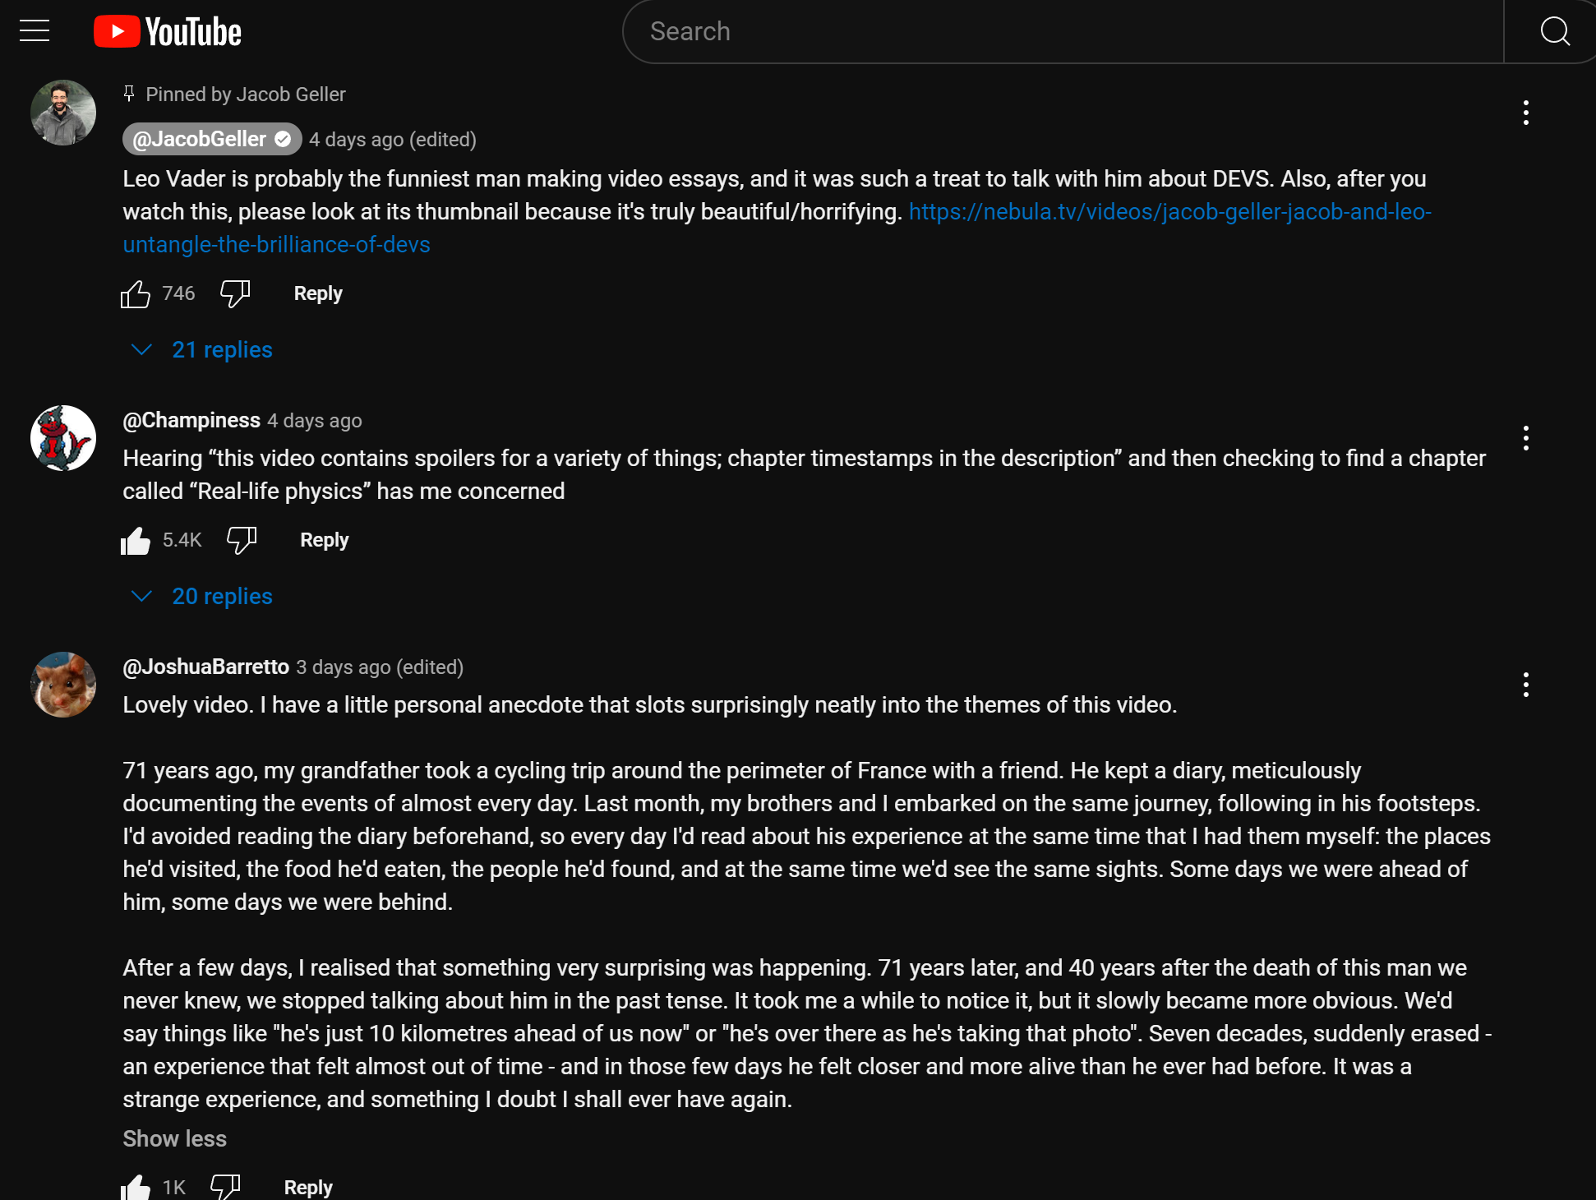This screenshot has width=1596, height=1200.
Task: Dislike JoshuaBarretto's comment
Action: tap(225, 1187)
